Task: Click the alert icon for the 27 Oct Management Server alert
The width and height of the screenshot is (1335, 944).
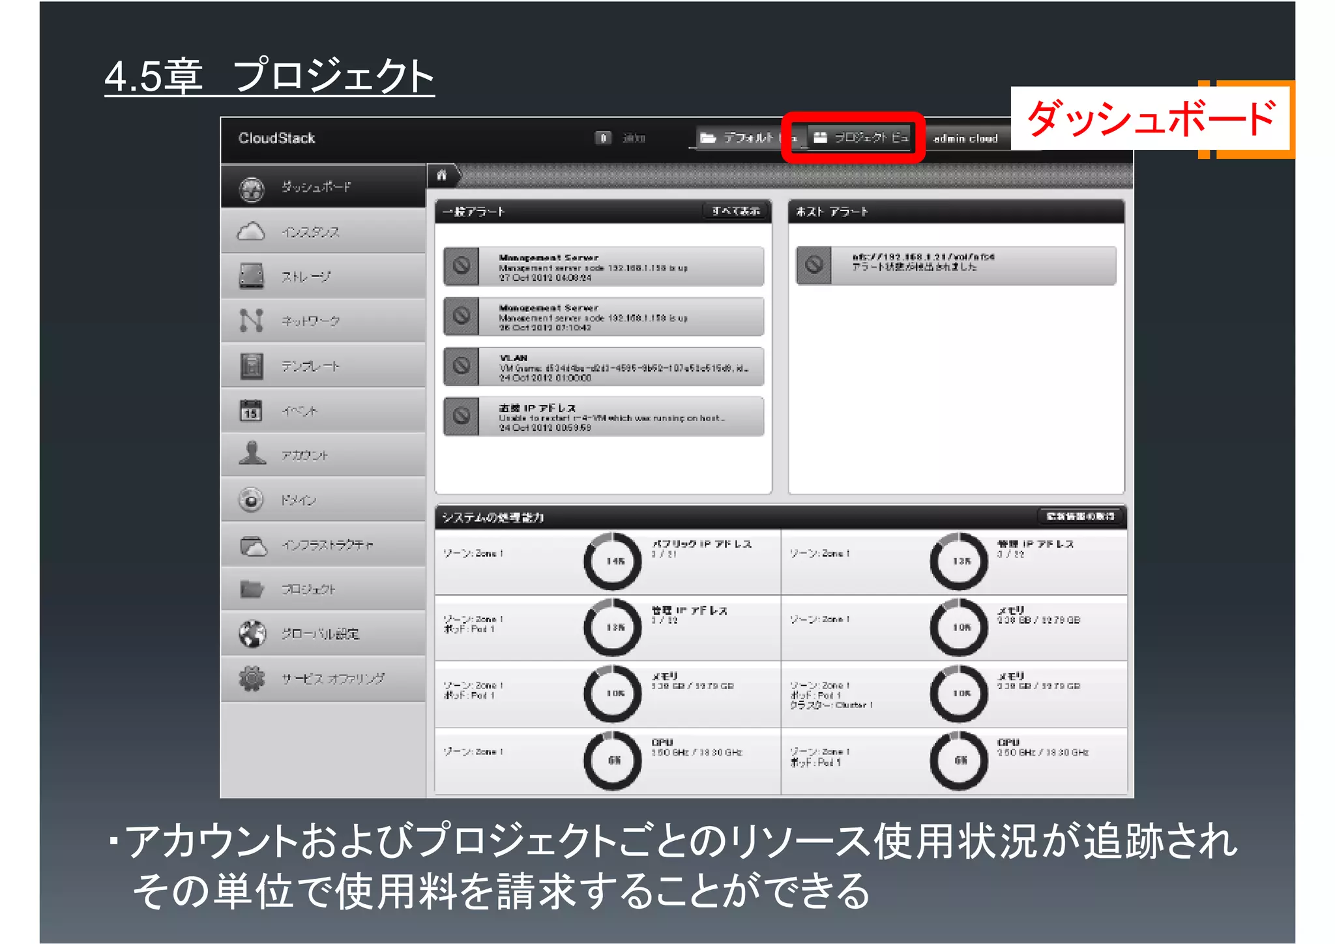Action: pos(462,266)
